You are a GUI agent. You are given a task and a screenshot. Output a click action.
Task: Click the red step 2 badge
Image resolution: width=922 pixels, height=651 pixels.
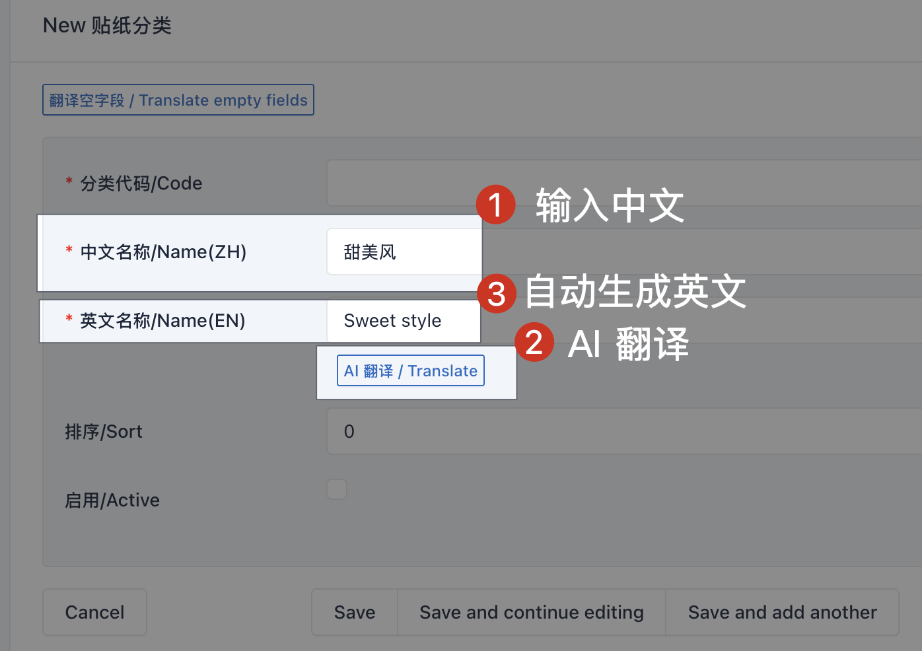click(534, 342)
